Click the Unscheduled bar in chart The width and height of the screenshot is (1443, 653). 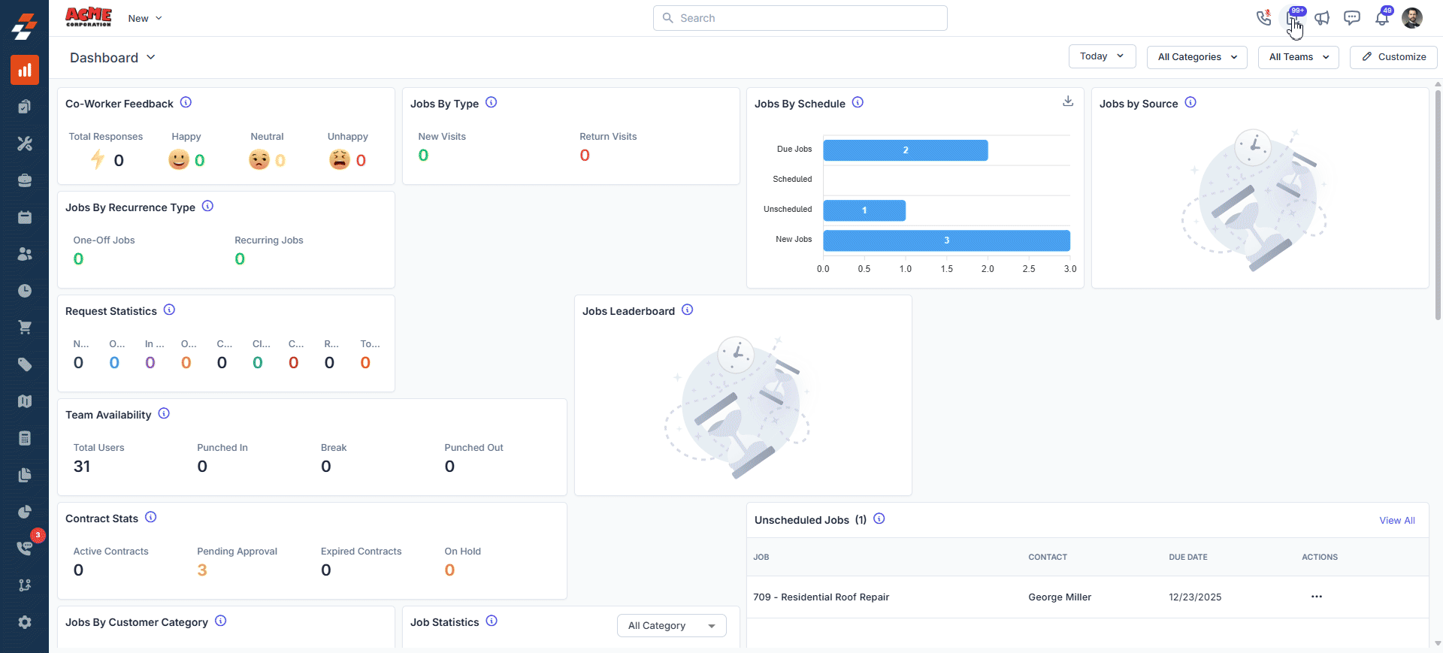tap(864, 210)
